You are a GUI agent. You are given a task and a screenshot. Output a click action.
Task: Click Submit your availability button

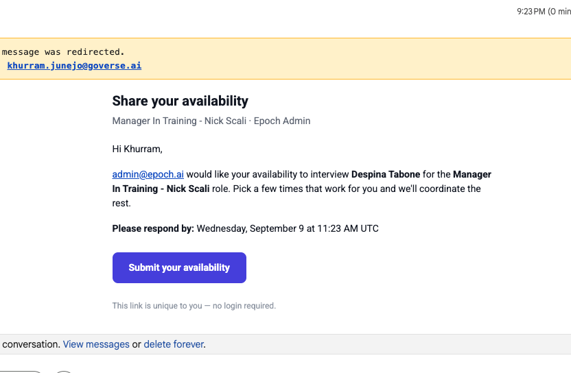pyautogui.click(x=179, y=267)
